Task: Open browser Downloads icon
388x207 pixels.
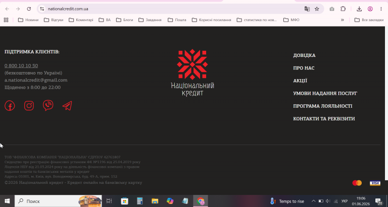Action: click(x=359, y=9)
